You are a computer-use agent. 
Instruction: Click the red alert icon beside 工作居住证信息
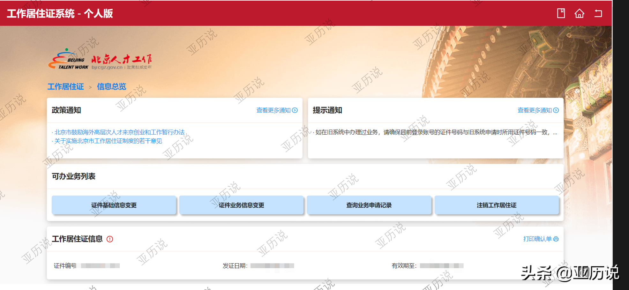point(109,239)
